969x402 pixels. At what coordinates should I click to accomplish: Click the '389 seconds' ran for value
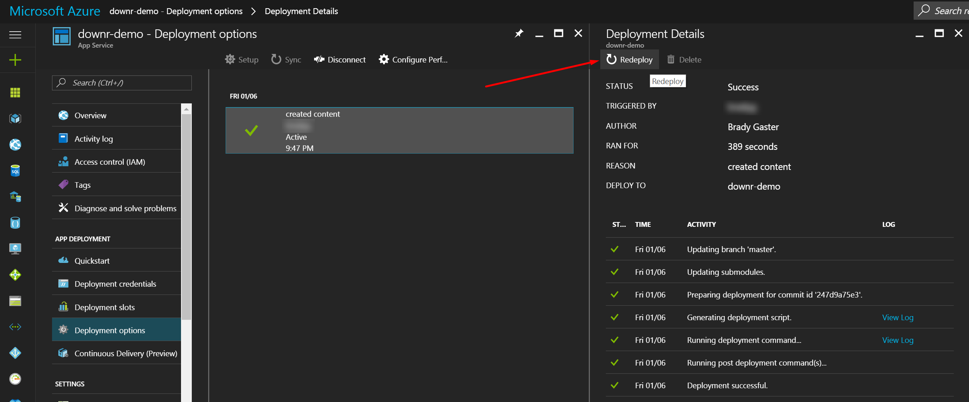tap(752, 147)
